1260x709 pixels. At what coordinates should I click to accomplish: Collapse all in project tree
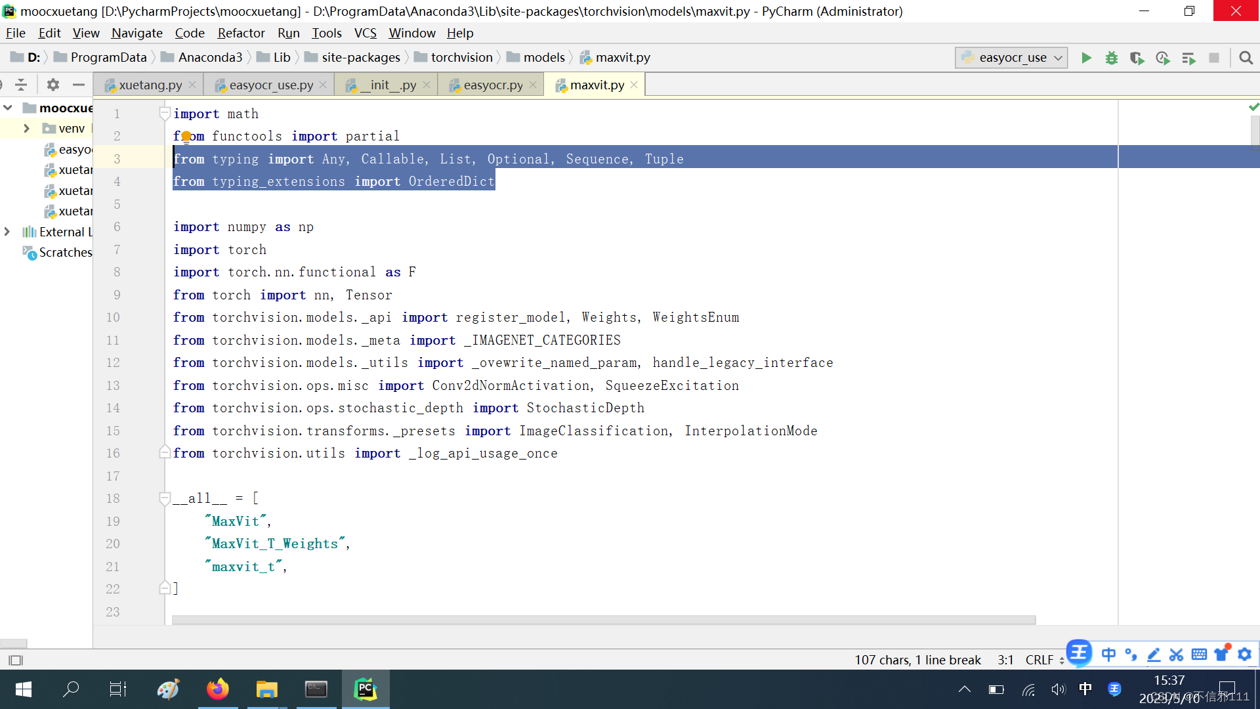pyautogui.click(x=21, y=85)
